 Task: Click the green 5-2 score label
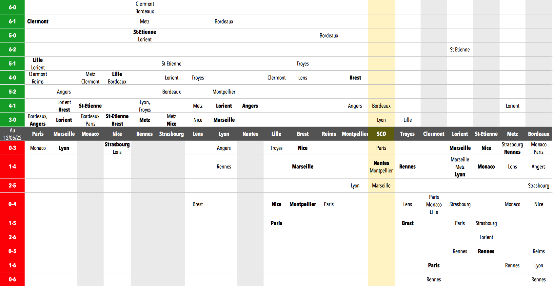point(12,92)
